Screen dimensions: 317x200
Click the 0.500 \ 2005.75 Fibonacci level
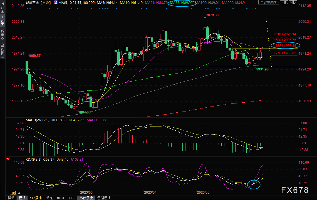(x=284, y=40)
